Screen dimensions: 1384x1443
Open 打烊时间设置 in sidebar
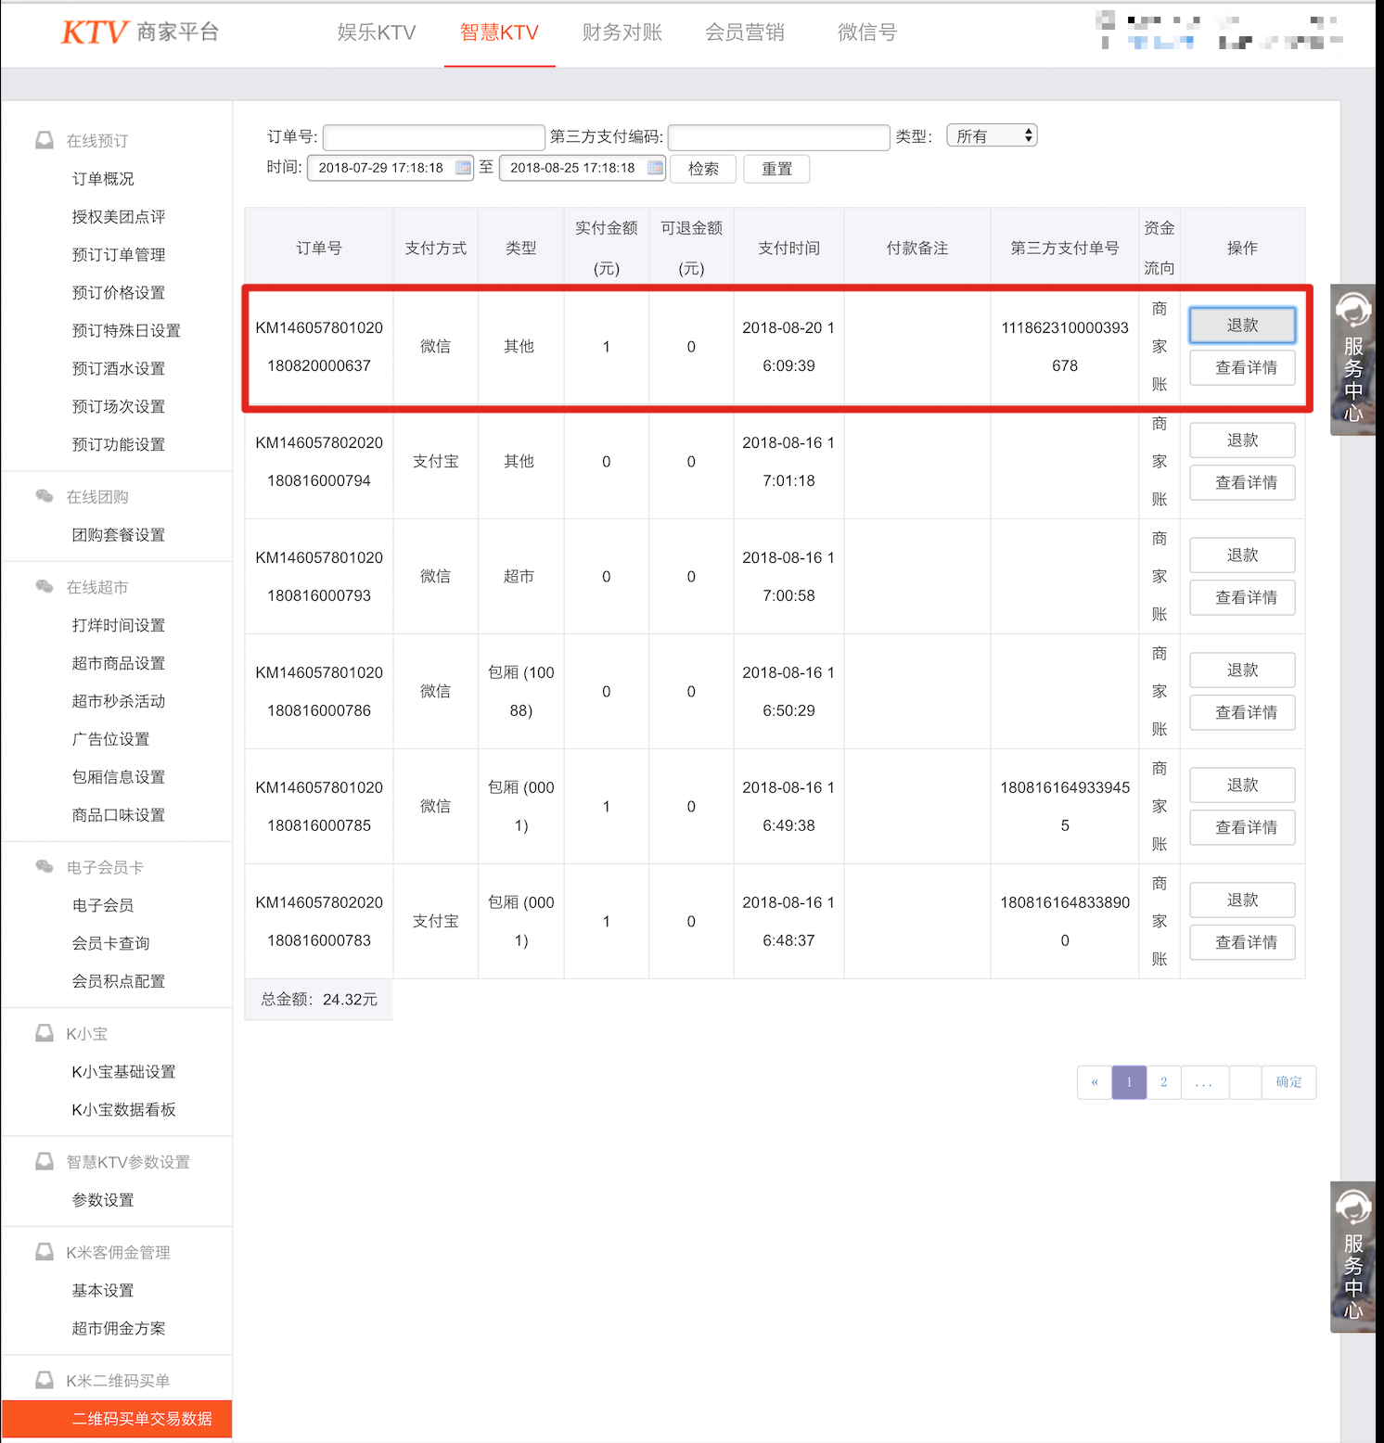click(x=119, y=625)
